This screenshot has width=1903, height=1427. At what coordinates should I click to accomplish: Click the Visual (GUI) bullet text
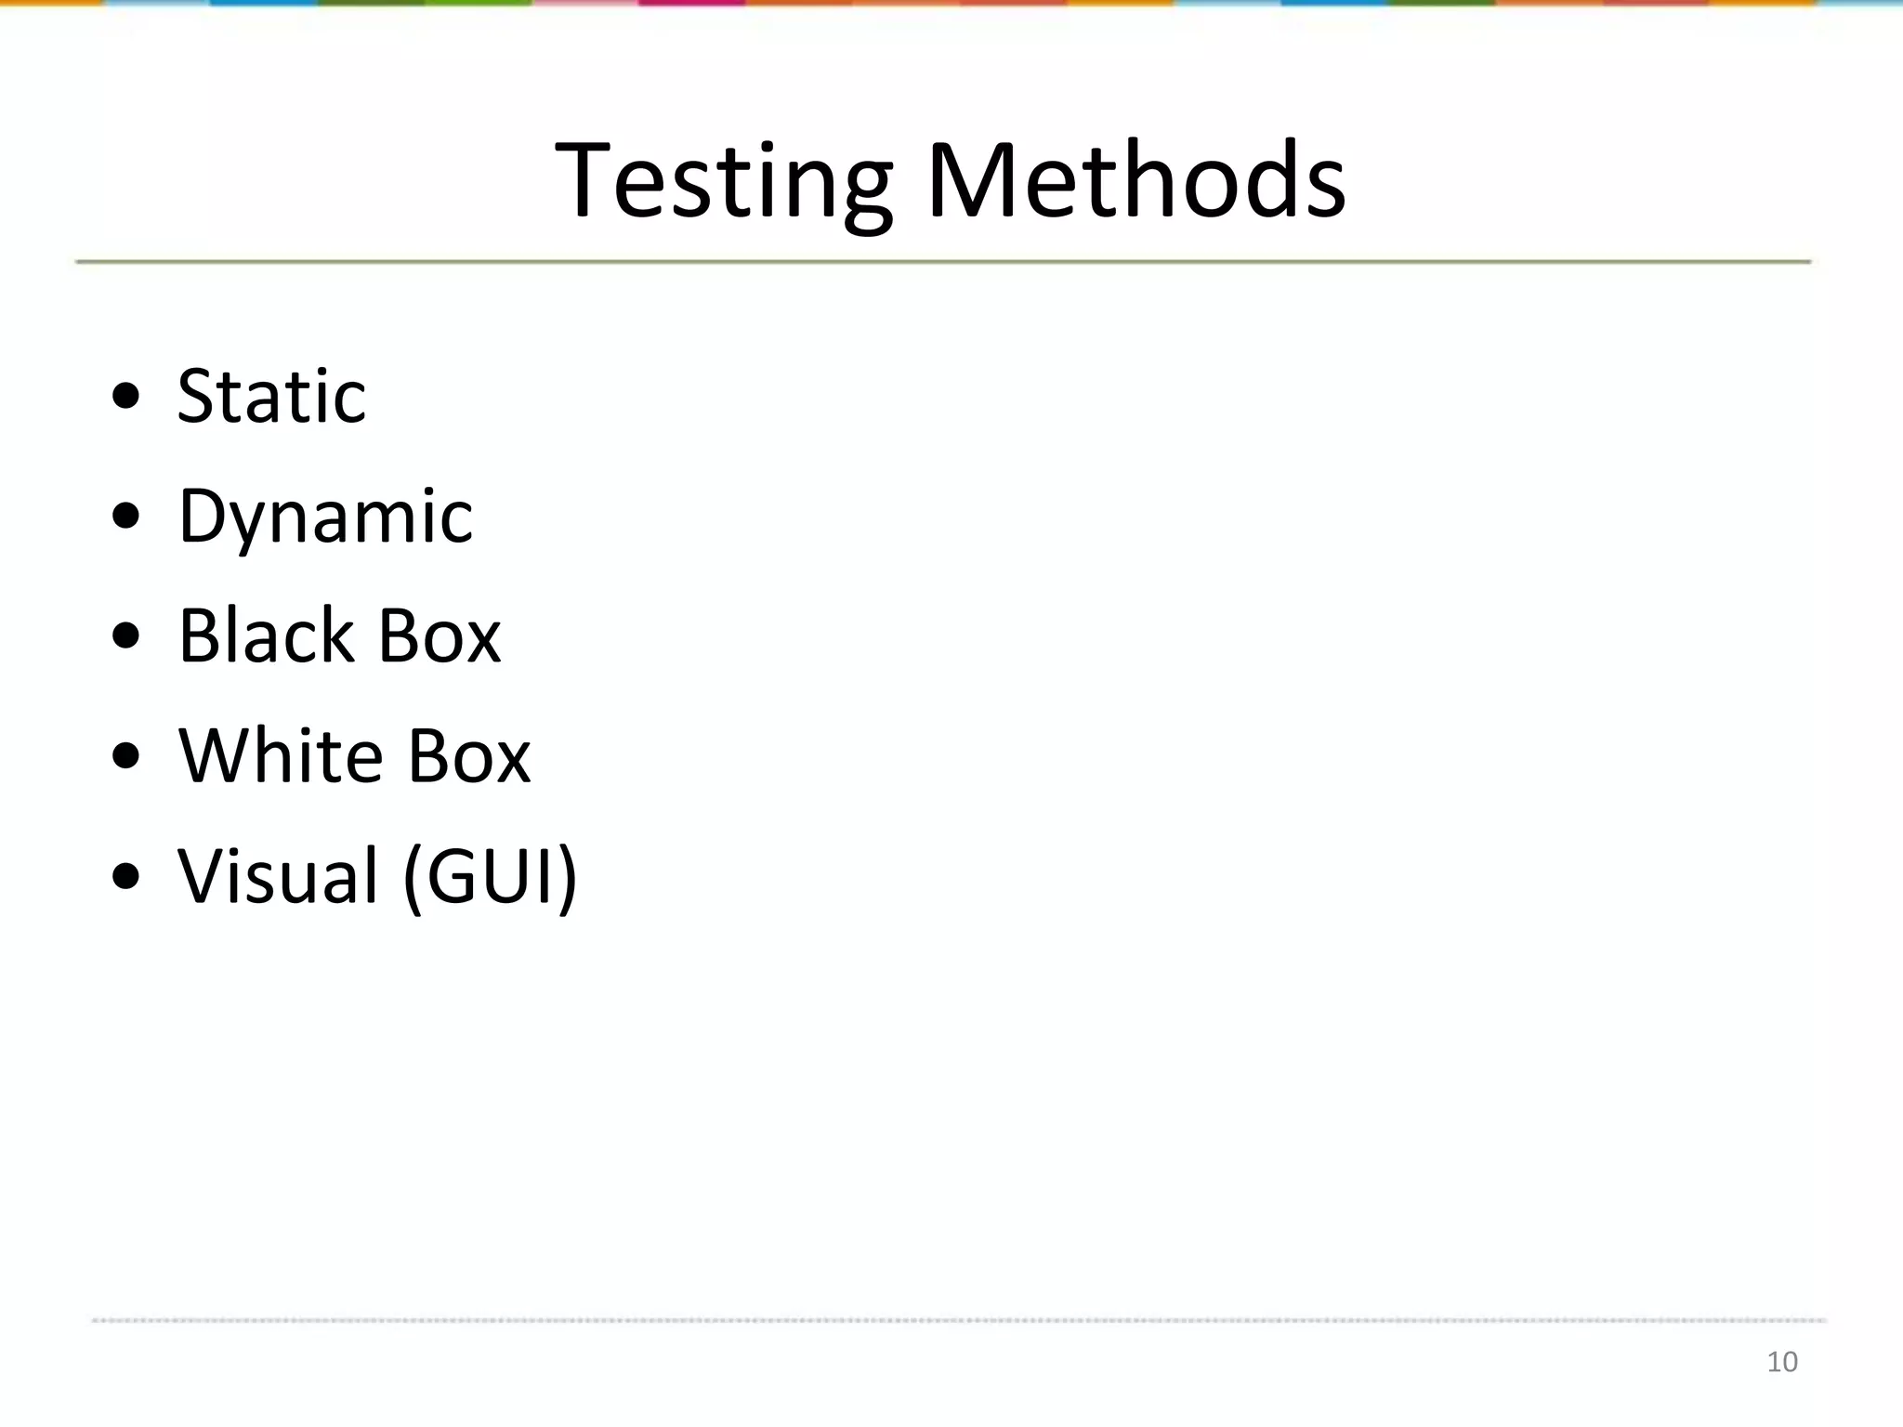[377, 876]
